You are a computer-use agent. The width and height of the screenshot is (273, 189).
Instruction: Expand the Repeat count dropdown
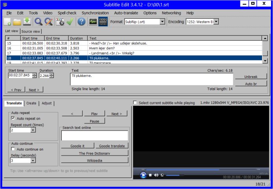[x=33, y=130]
